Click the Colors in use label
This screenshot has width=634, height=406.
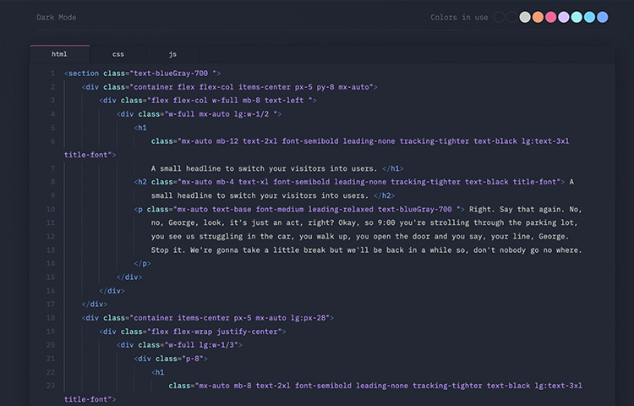[x=459, y=18]
